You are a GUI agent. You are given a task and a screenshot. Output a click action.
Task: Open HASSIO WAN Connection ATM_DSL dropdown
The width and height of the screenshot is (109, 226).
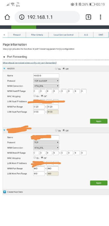click(46, 86)
